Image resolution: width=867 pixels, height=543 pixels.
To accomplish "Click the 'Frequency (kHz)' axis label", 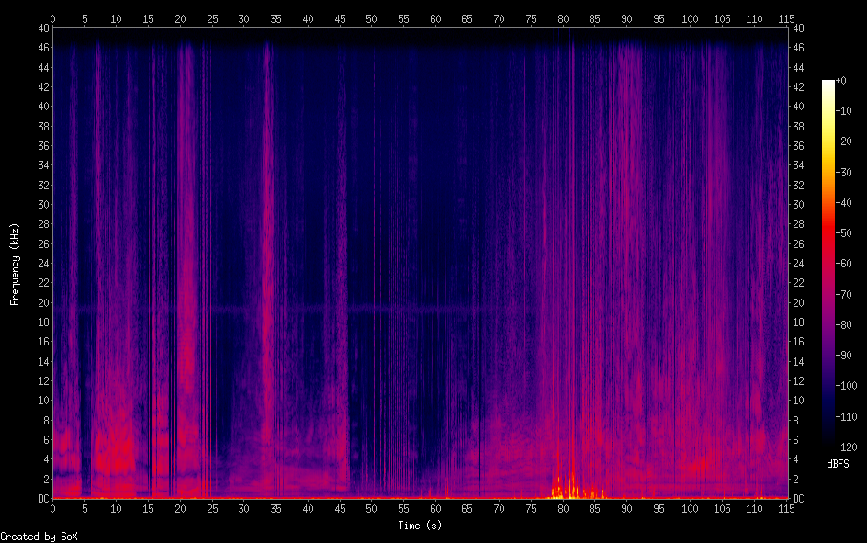I will click(15, 264).
